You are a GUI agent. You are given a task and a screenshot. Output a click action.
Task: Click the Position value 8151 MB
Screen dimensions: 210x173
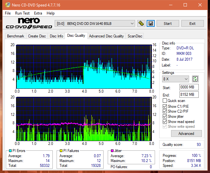(x=194, y=160)
